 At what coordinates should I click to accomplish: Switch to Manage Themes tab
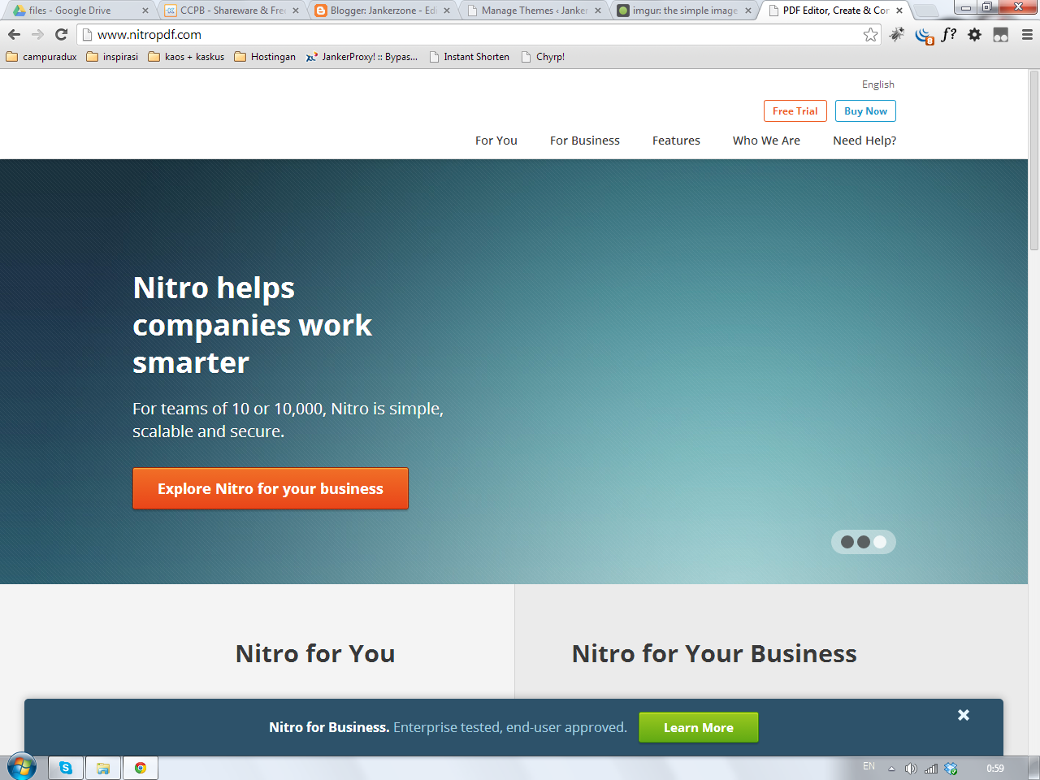pos(534,11)
